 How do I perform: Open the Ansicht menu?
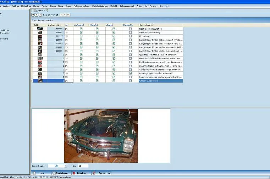[x=6, y=6]
